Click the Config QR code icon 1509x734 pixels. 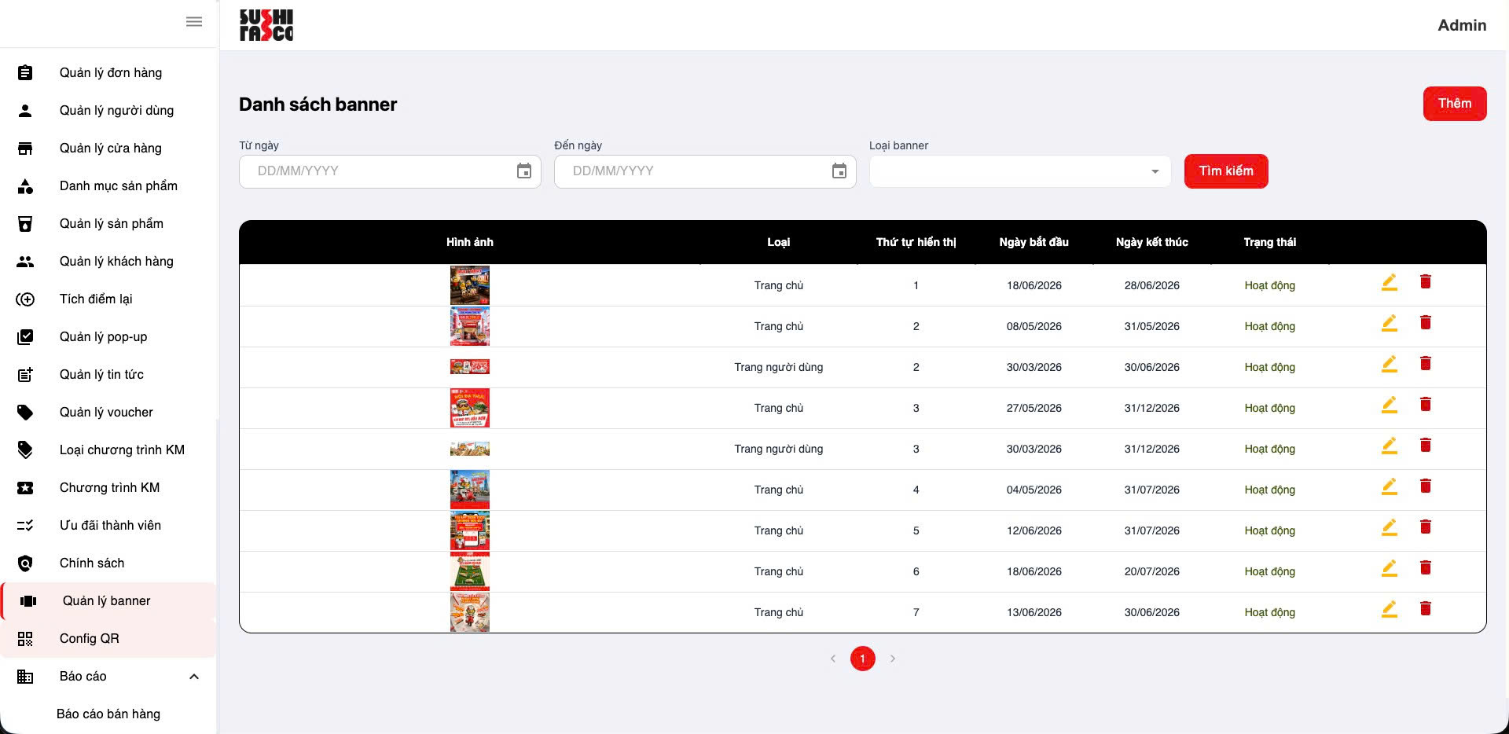point(25,639)
